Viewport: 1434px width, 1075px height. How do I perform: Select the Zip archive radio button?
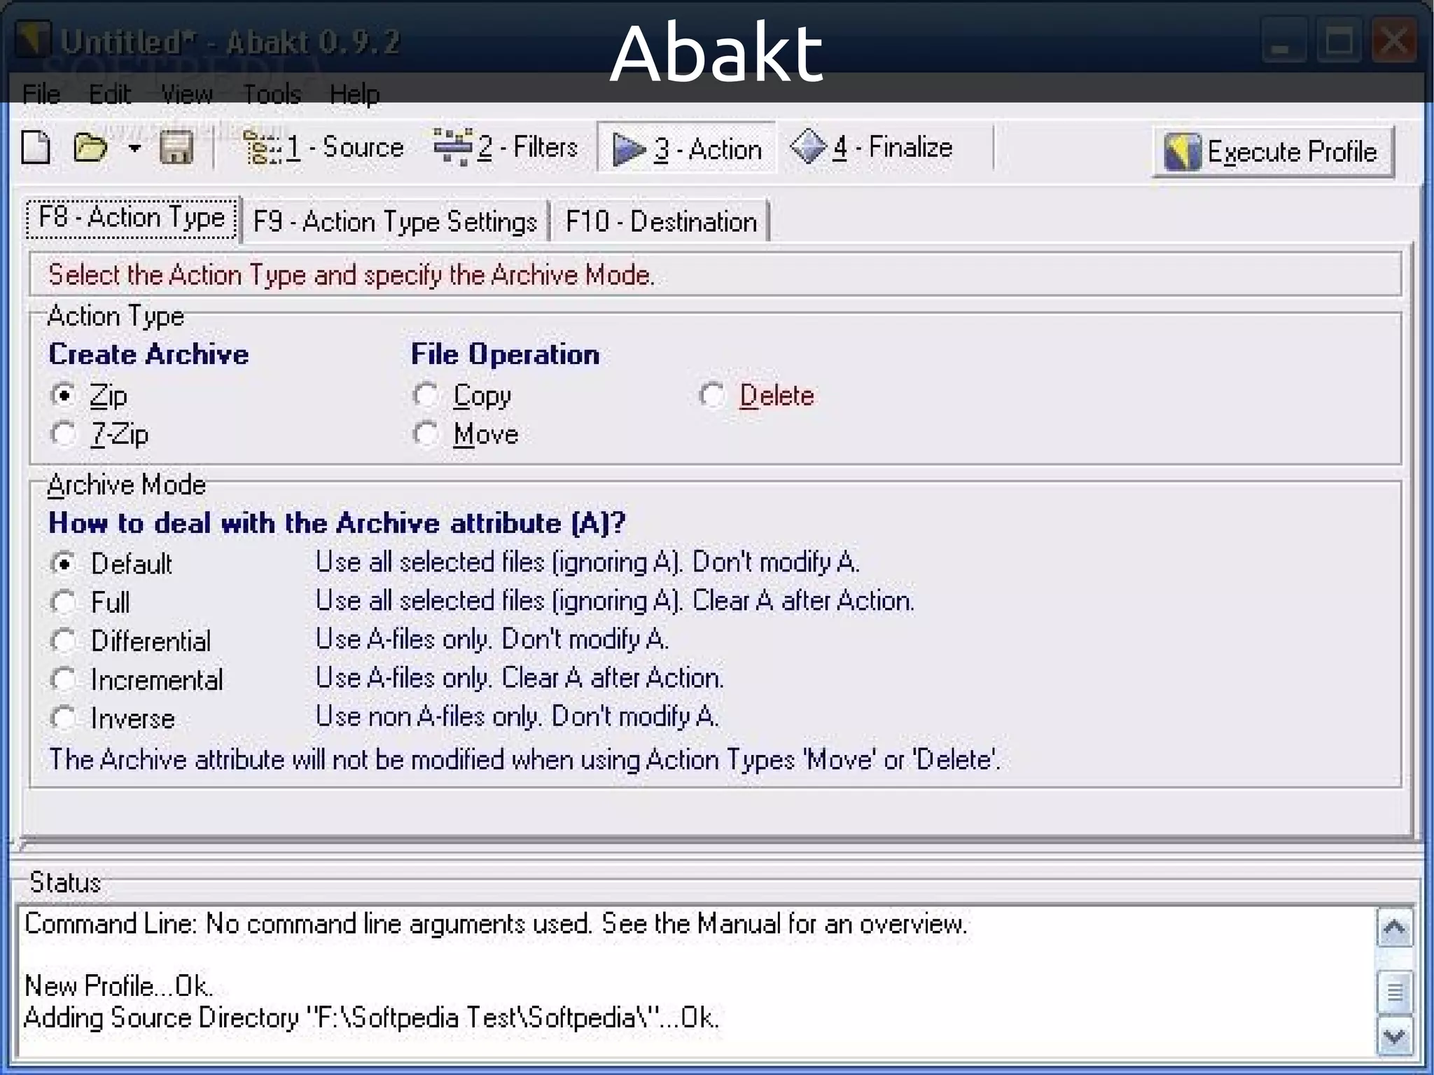[64, 395]
